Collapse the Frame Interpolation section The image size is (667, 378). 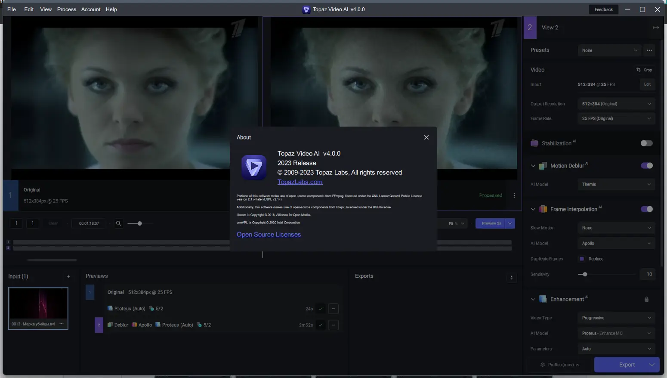(533, 209)
